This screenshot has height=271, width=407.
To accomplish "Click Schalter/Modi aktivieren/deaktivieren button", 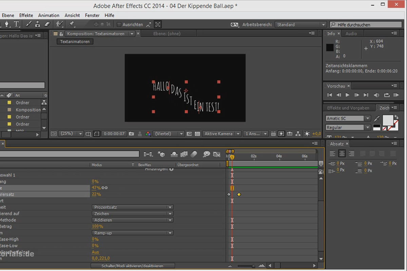I will coord(133,266).
